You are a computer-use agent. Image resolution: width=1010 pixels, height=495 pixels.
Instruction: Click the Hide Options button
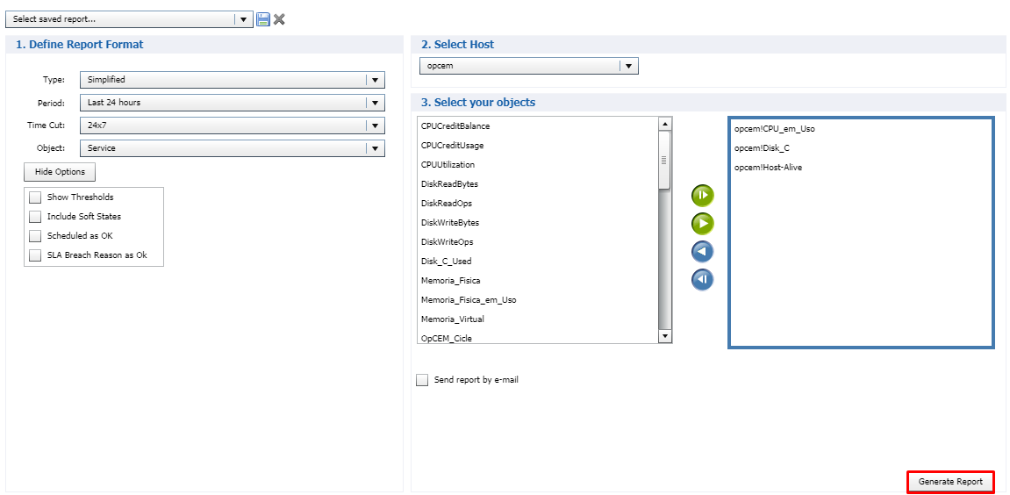tap(60, 172)
